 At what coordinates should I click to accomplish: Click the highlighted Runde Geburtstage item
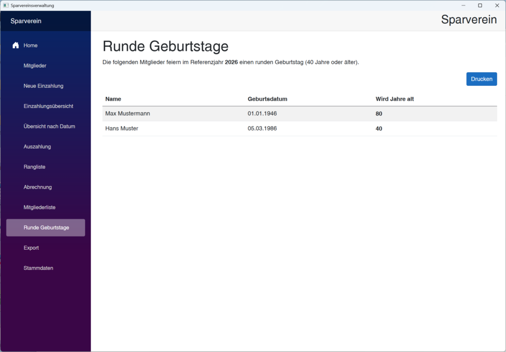click(46, 228)
